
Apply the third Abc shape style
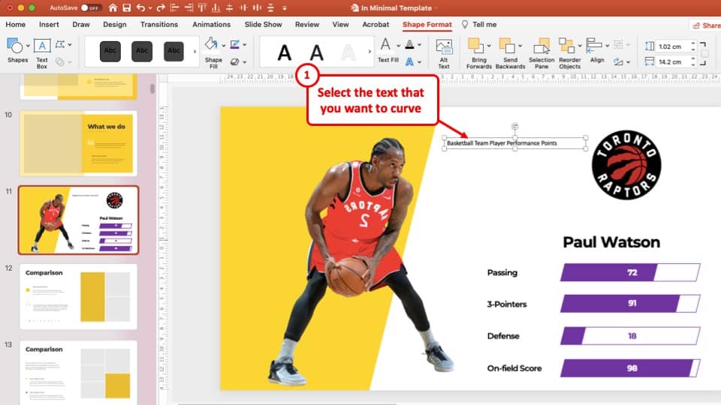coord(173,51)
